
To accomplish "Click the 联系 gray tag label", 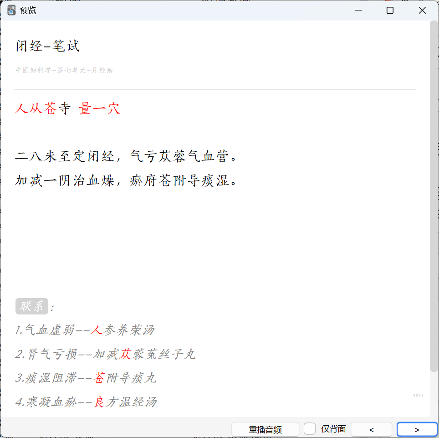I will (31, 306).
